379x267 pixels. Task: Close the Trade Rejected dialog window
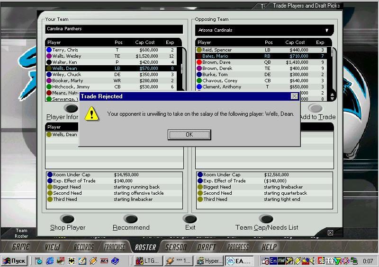(294, 96)
